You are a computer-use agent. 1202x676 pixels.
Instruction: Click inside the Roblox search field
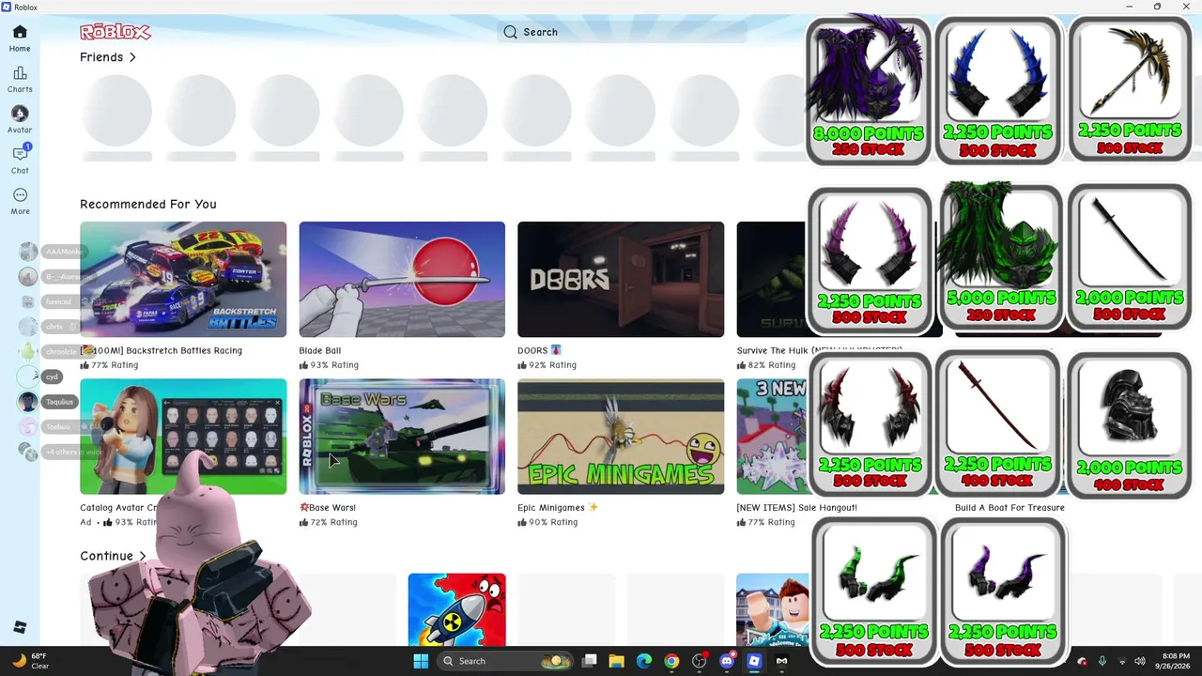click(622, 32)
